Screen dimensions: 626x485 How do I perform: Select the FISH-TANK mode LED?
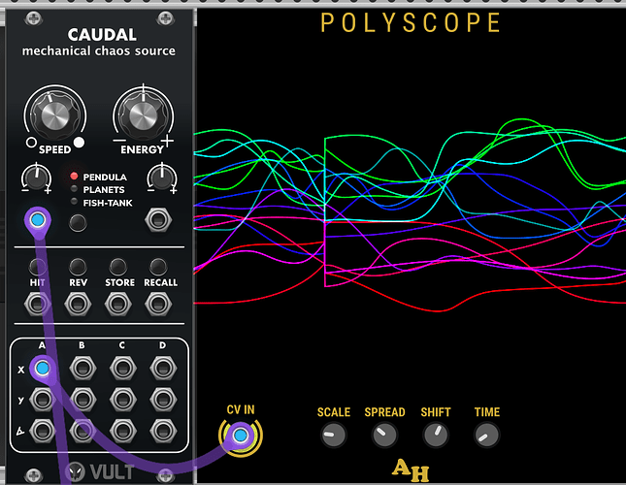tap(74, 202)
